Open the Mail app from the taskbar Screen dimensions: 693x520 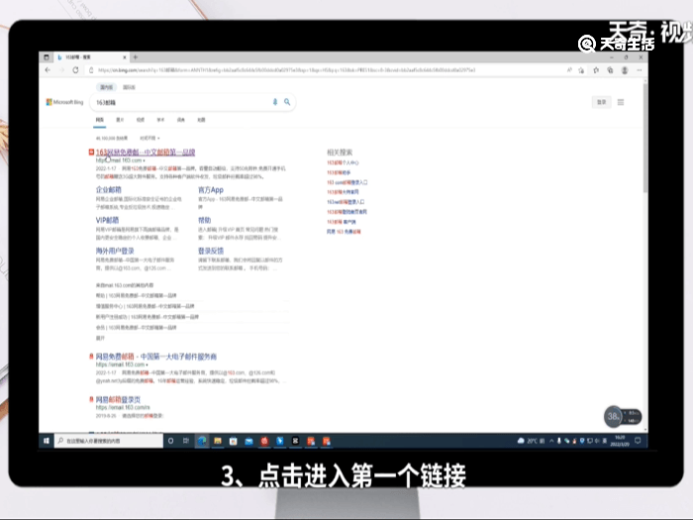coord(248,441)
